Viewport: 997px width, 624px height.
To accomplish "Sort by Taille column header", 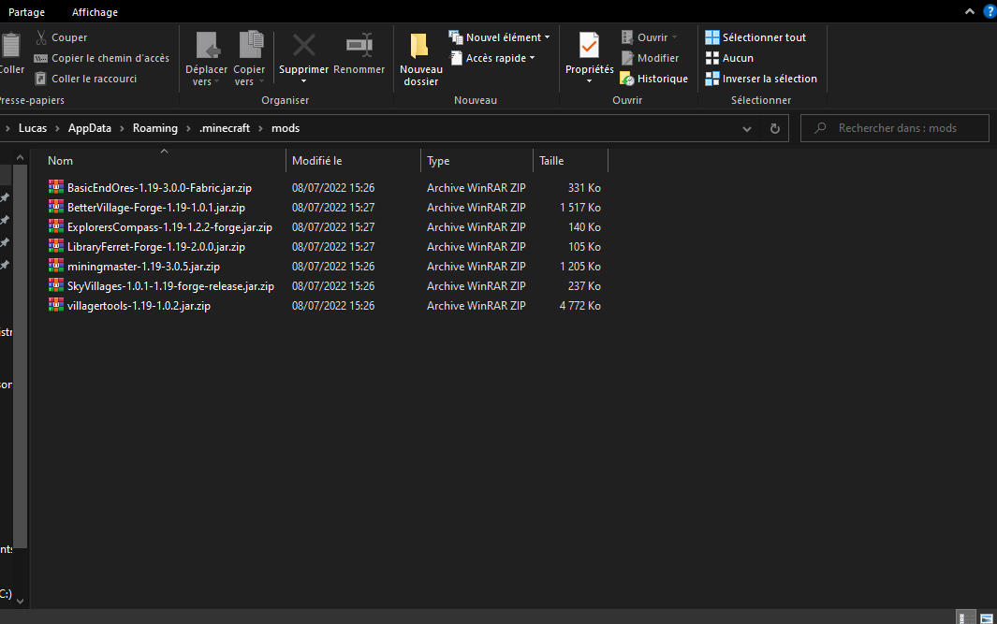I will (570, 161).
